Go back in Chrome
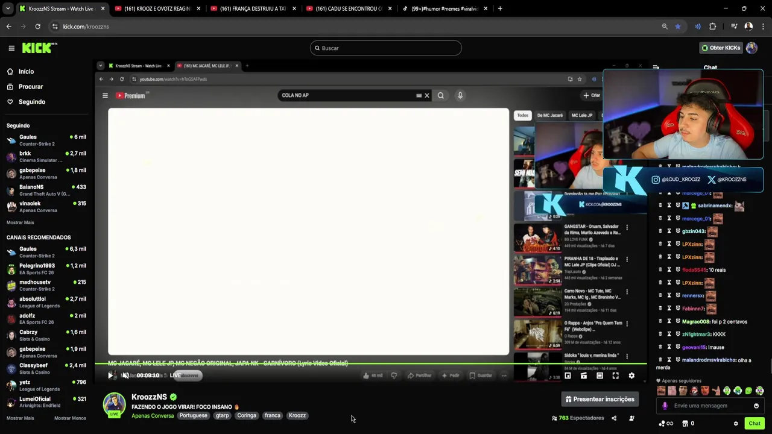772x434 pixels. coord(8,27)
